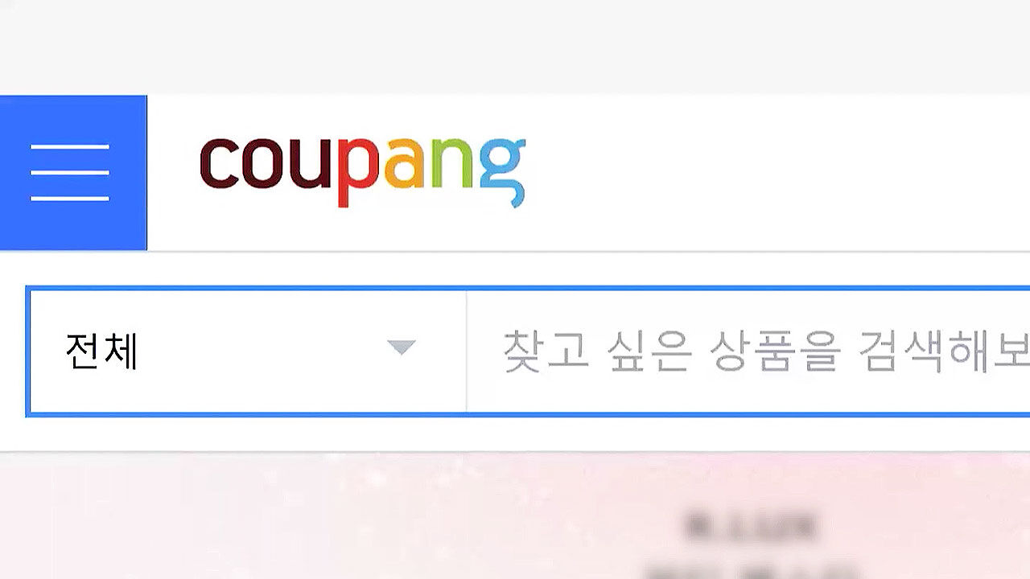Click the middle line of hamburger icon
Screen dimensions: 1030x579
click(70, 172)
